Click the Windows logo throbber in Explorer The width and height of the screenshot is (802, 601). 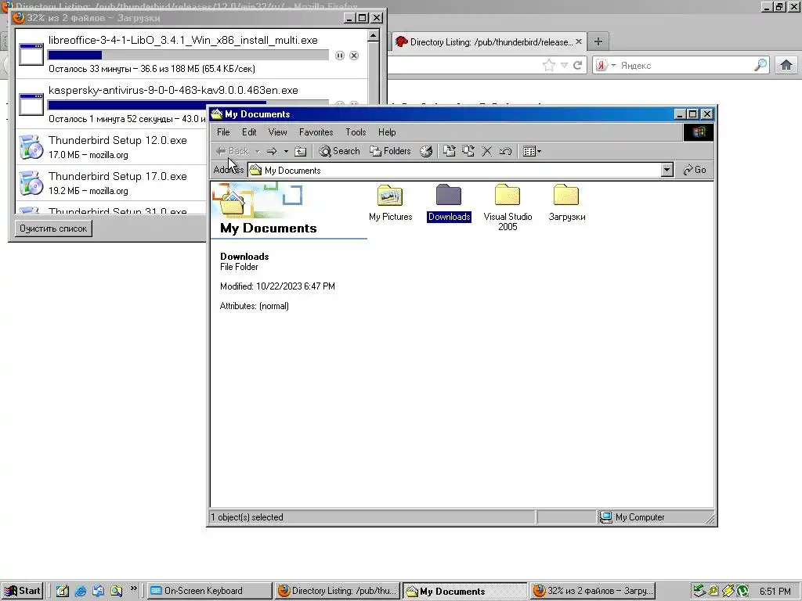[x=698, y=132]
